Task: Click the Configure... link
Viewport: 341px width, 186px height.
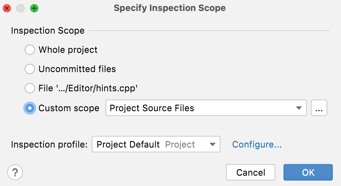Action: pyautogui.click(x=257, y=144)
